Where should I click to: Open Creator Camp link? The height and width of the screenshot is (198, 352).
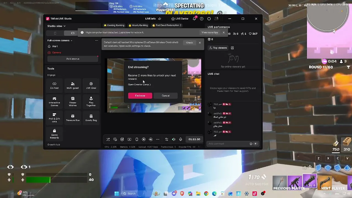tap(139, 84)
